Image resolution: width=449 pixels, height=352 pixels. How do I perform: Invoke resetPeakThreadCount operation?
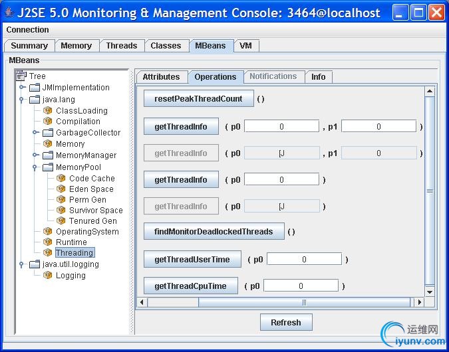(198, 99)
